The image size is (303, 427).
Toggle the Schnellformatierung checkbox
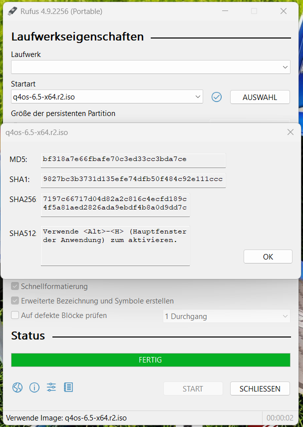coord(15,286)
